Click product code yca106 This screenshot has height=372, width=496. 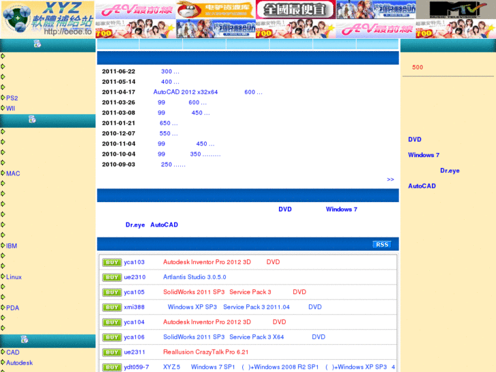coord(134,337)
